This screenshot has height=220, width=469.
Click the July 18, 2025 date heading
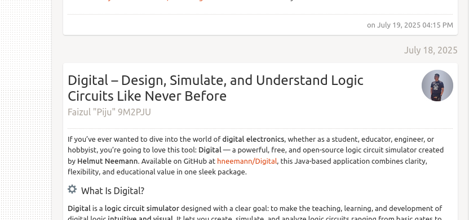click(x=431, y=50)
